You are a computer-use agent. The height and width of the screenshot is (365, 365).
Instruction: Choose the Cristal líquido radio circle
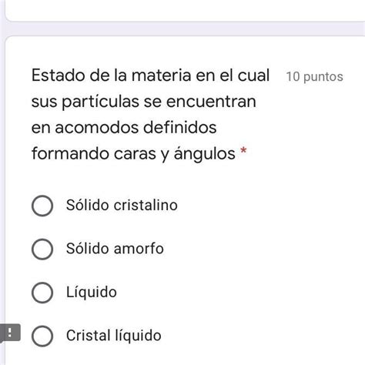pyautogui.click(x=42, y=336)
